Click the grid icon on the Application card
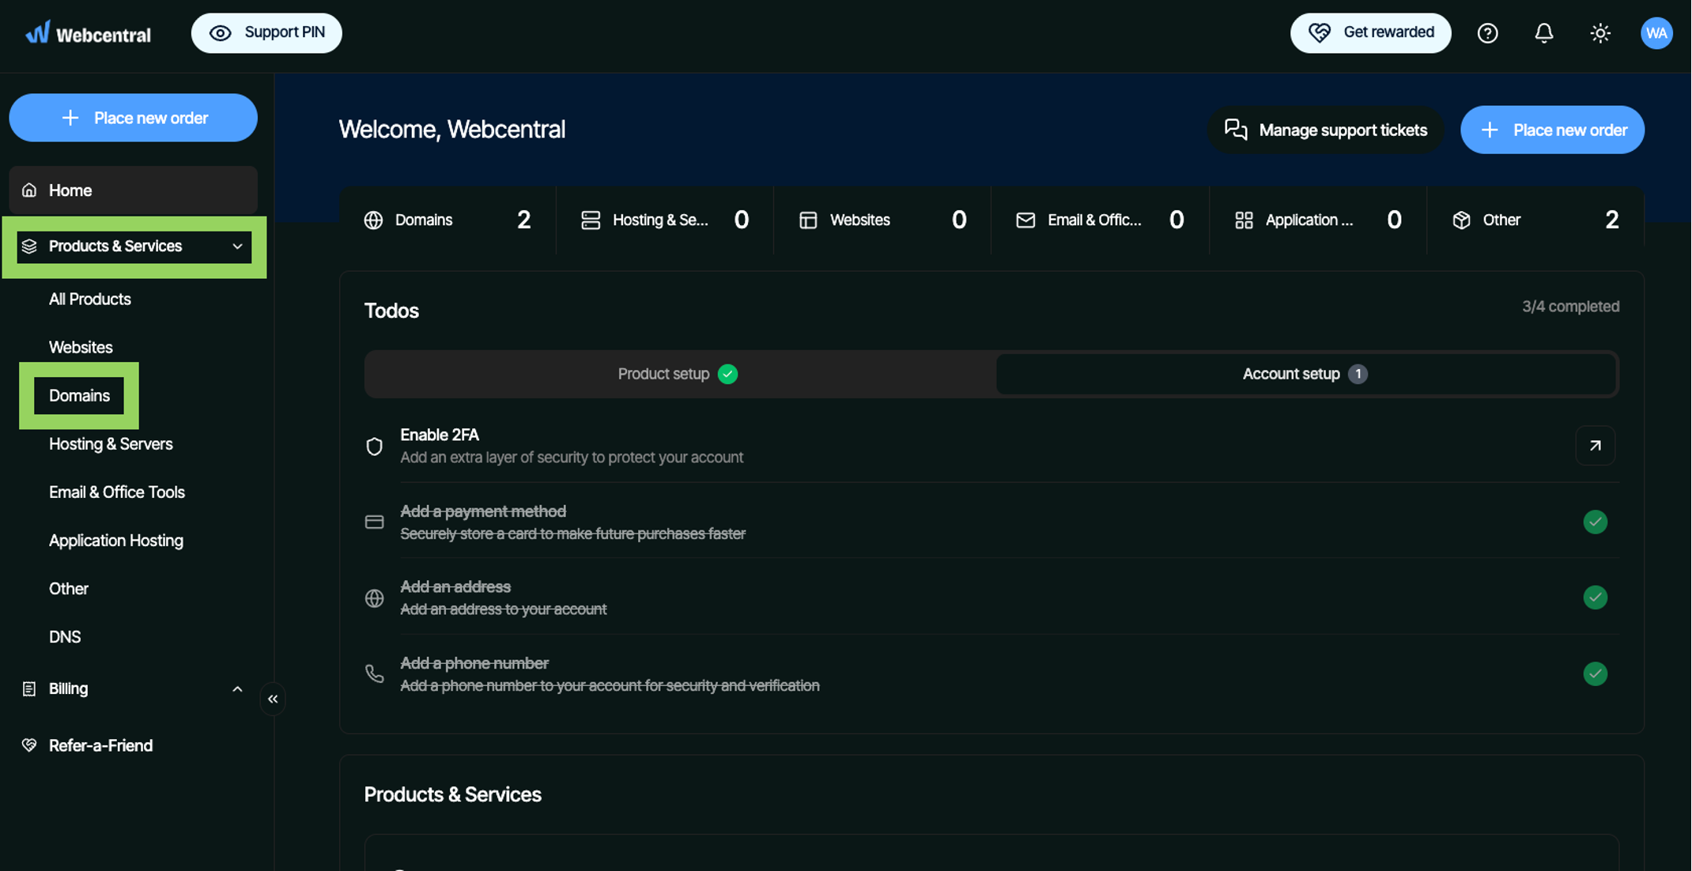 coord(1244,221)
